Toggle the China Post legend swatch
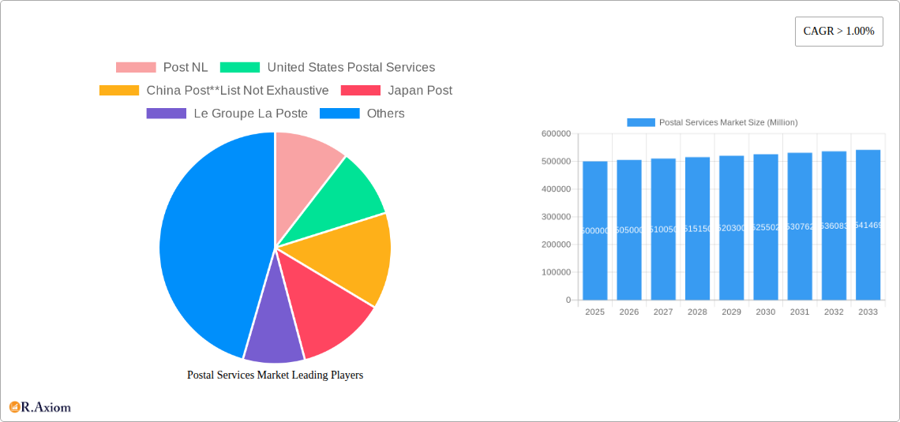900x422 pixels. pyautogui.click(x=119, y=91)
